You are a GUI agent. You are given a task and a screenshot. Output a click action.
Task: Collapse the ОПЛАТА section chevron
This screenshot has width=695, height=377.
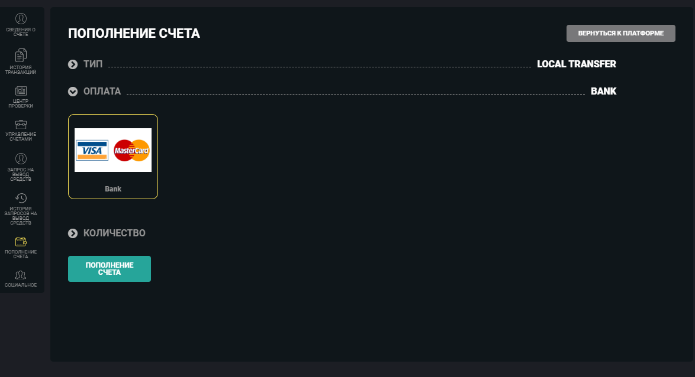pyautogui.click(x=73, y=92)
